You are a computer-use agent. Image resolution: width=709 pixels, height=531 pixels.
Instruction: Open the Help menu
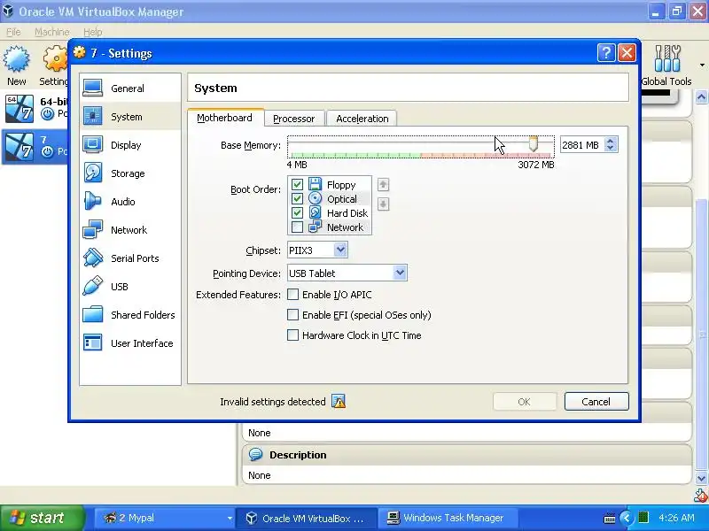coord(93,32)
